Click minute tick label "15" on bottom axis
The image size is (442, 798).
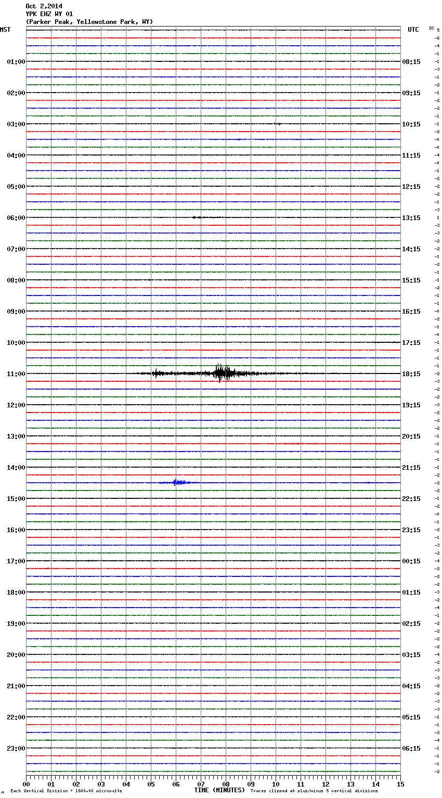pyautogui.click(x=400, y=784)
